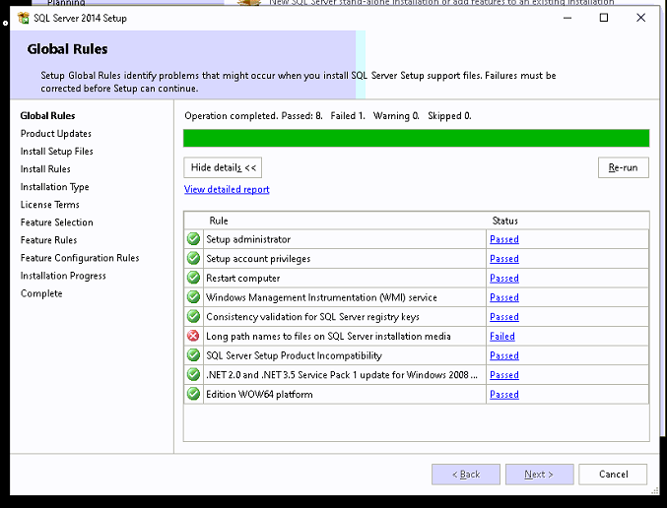Click red error icon beside Long path names rule
Viewport: 667px width, 508px height.
[x=193, y=336]
